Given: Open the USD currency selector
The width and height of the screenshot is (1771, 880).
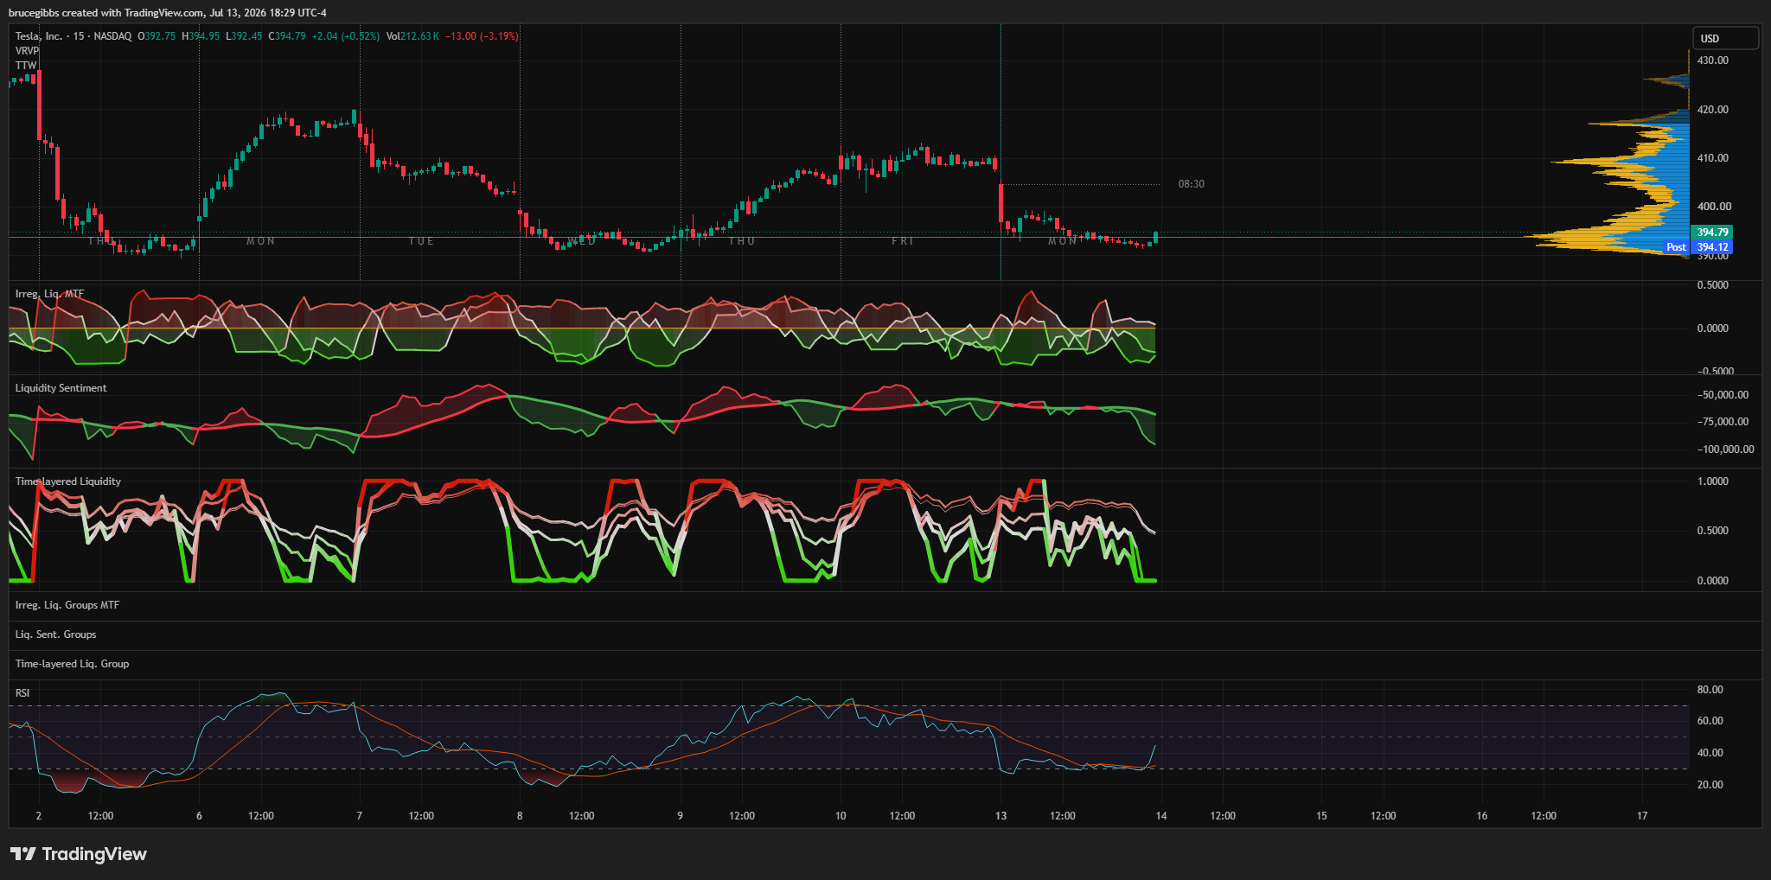Looking at the screenshot, I should point(1725,38).
